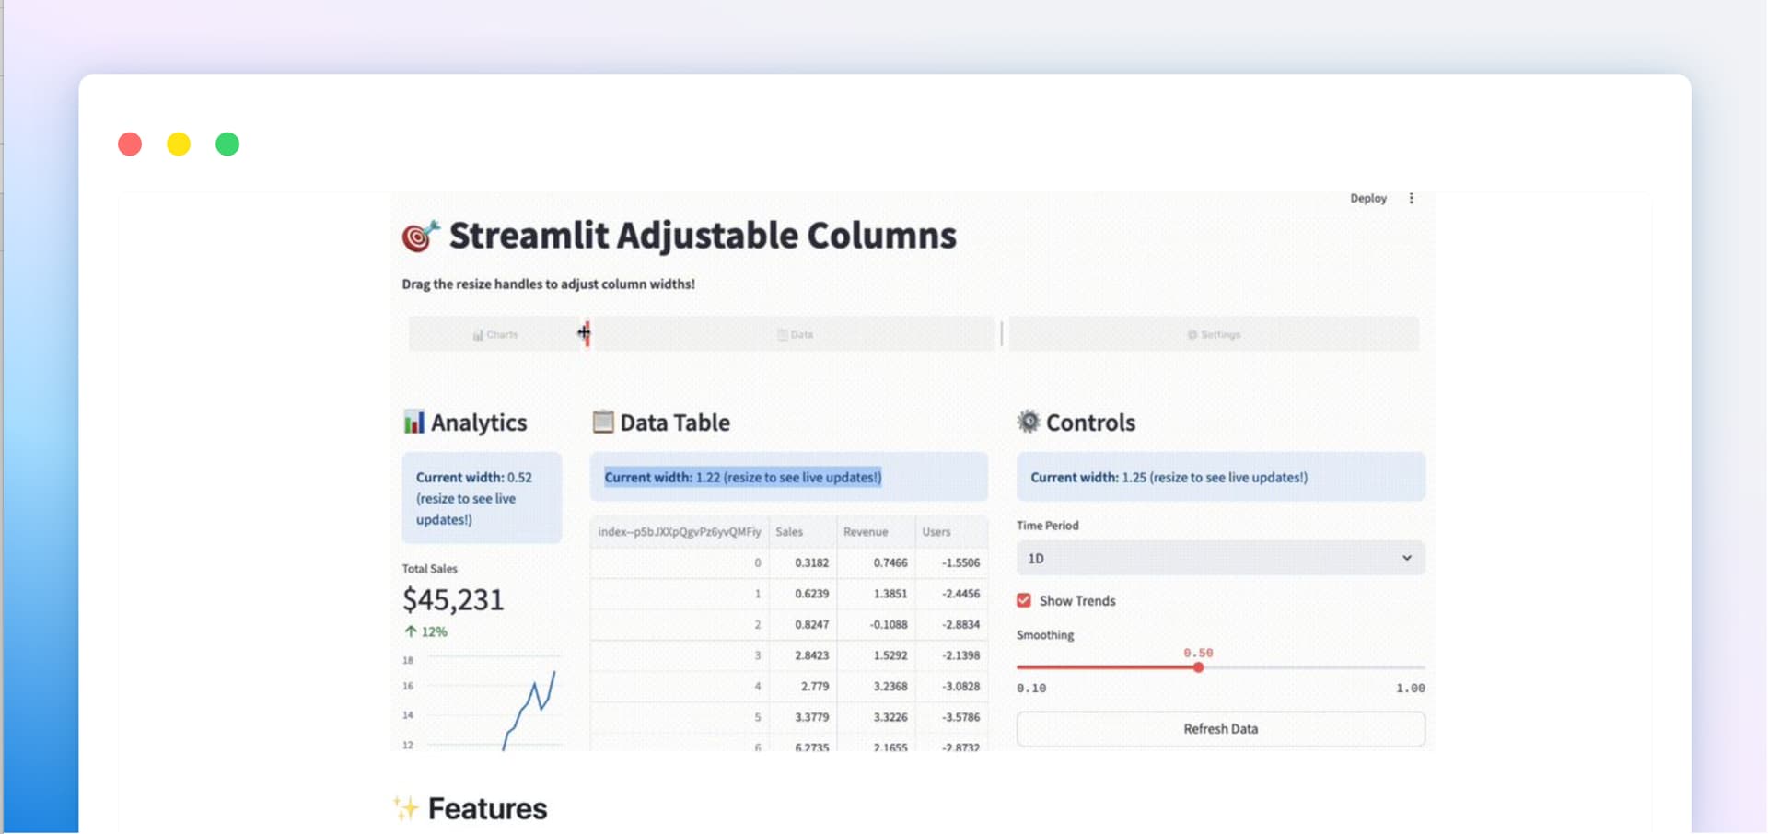Screen dimensions: 1768x834
Task: Click the Revenue column header
Action: (x=875, y=532)
